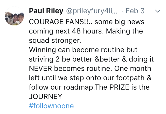Open the tweet options chevron menu

158,11
